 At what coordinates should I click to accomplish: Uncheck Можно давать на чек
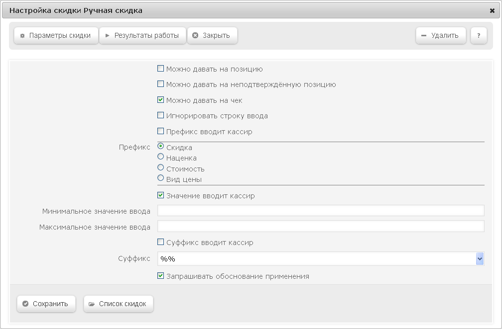coord(161,100)
